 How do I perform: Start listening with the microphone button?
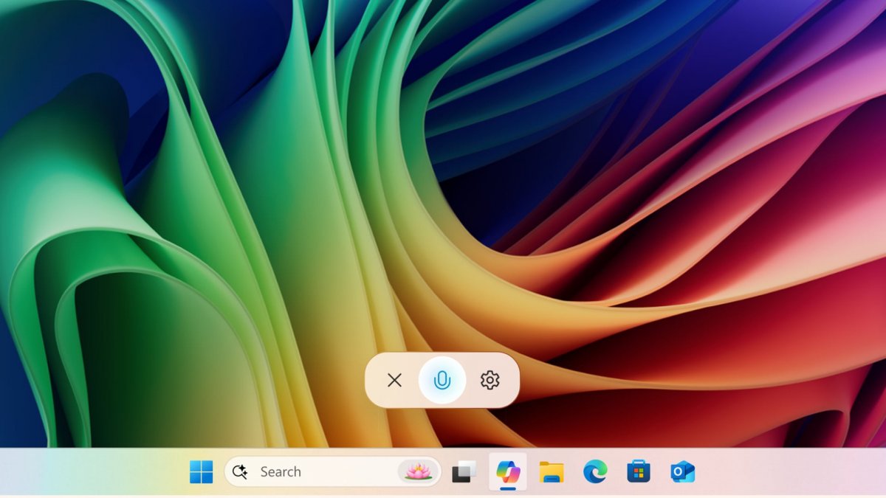point(442,380)
